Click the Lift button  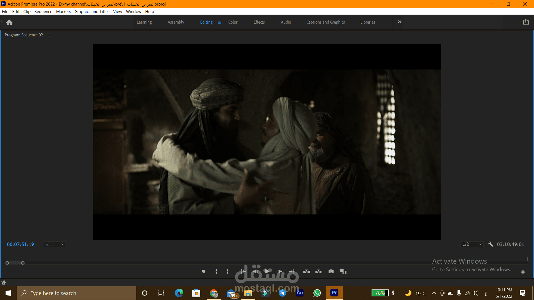click(x=306, y=271)
